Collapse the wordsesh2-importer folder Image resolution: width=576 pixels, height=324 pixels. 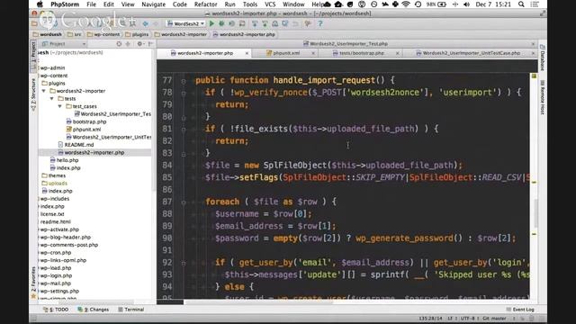click(44, 91)
